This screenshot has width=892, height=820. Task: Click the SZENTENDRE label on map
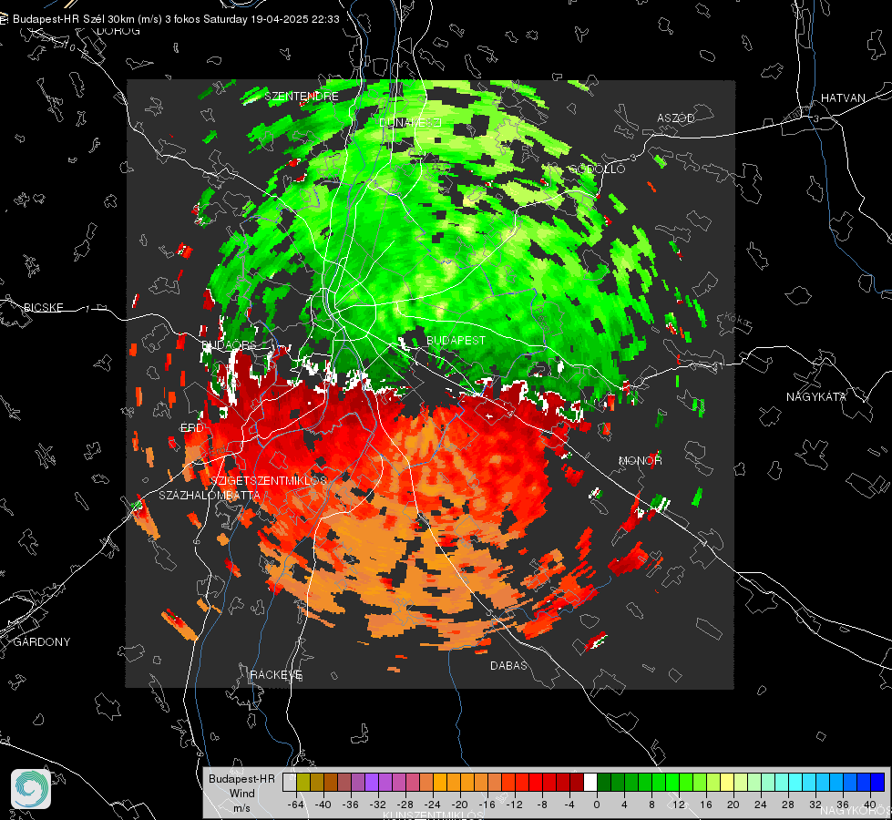point(302,97)
